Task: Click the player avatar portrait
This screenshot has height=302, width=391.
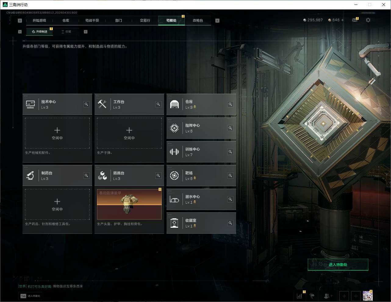Action: tap(368, 296)
